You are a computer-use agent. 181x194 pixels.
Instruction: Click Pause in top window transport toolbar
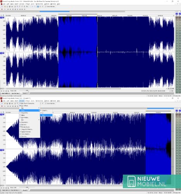[x=13, y=9]
